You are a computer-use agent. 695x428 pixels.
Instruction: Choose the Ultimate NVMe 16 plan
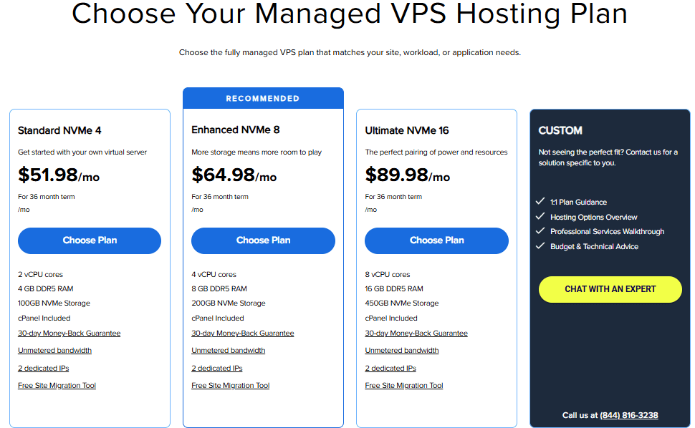pyautogui.click(x=436, y=240)
